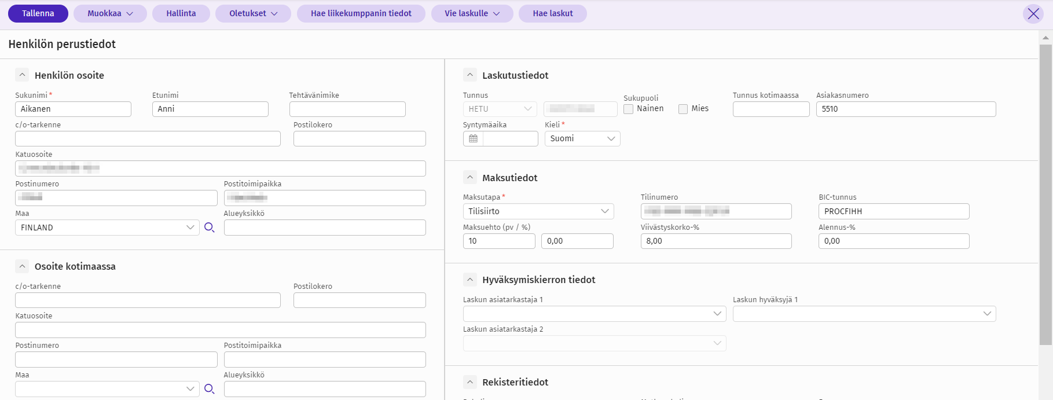Click the Tallenna button
This screenshot has width=1053, height=400.
pos(38,13)
